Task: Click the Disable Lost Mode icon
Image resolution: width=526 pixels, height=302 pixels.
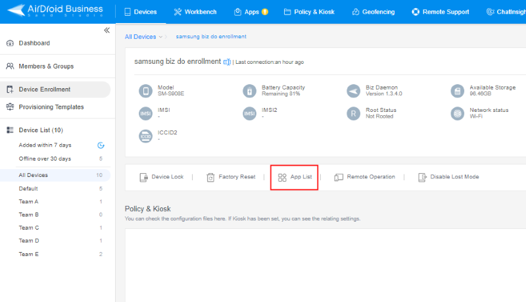Action: pos(422,177)
